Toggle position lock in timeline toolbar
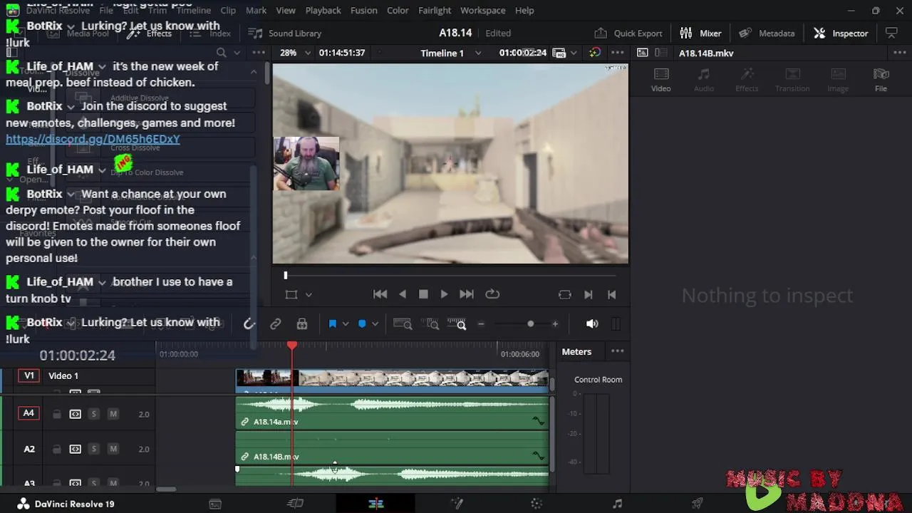Image resolution: width=912 pixels, height=513 pixels. point(302,324)
